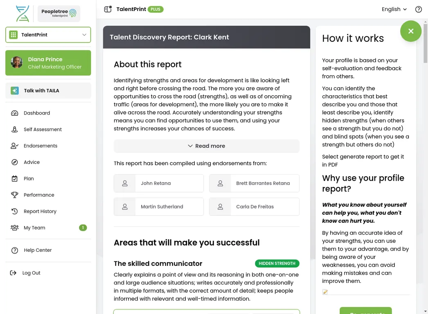428x314 pixels.
Task: Click the Advice compass icon
Action: click(14, 162)
